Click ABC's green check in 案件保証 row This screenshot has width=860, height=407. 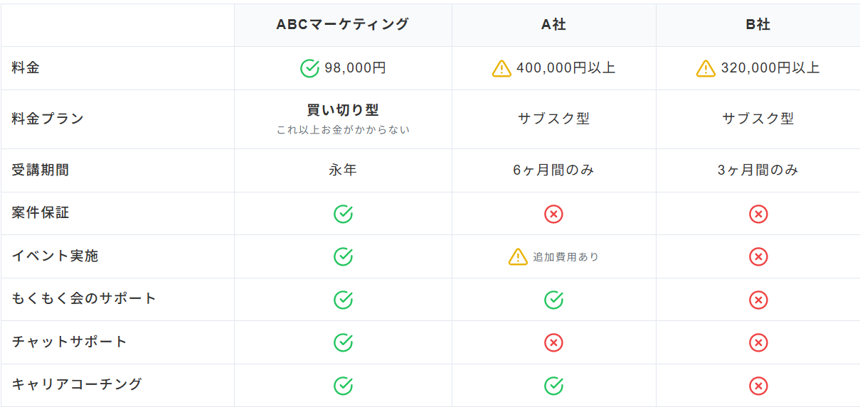click(x=343, y=214)
